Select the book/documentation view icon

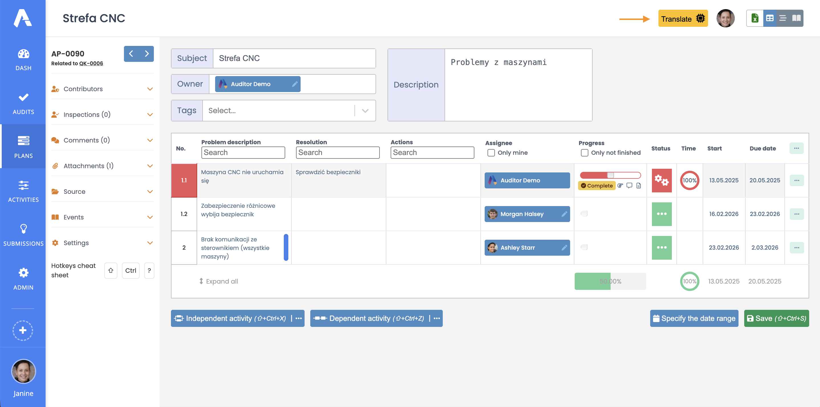796,18
